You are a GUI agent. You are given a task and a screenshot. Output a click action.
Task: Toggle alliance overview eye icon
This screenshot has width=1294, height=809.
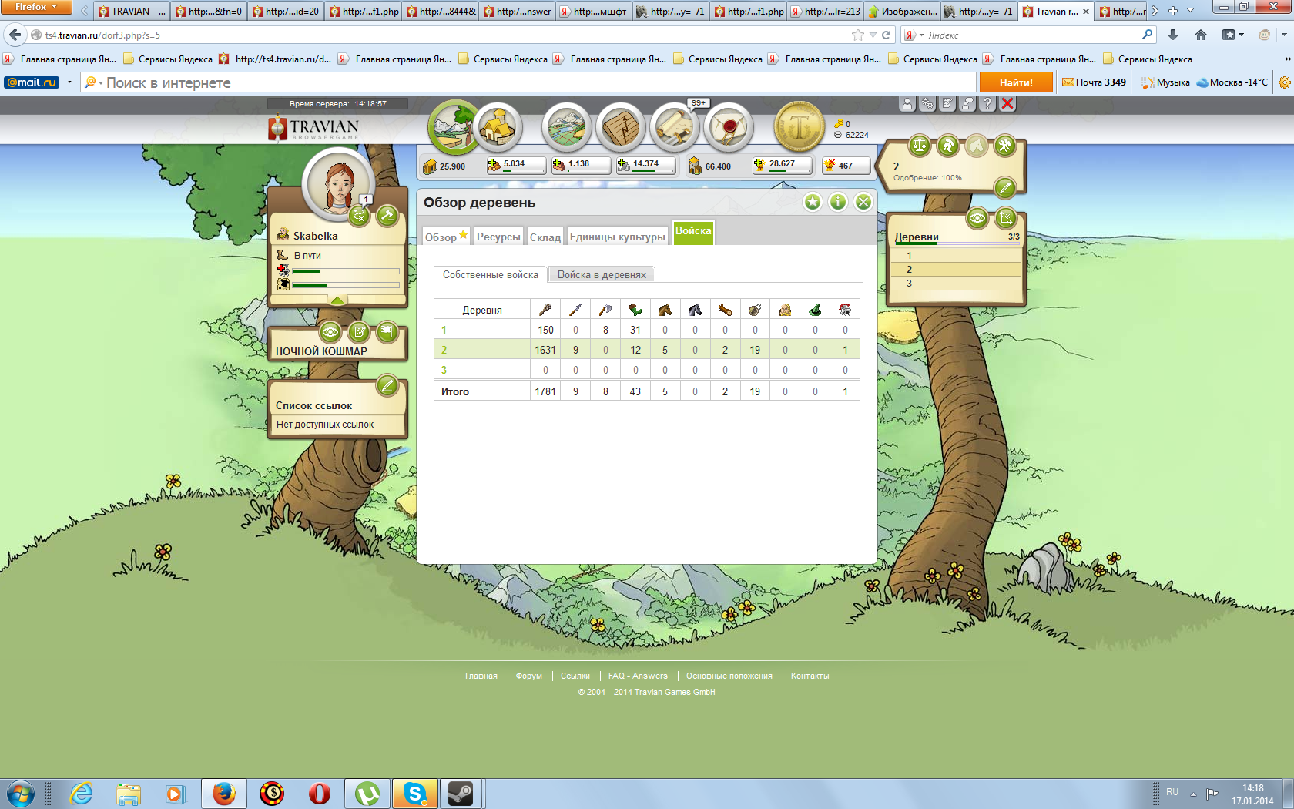[x=330, y=332]
